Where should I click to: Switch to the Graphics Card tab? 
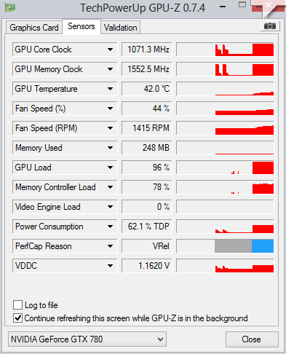coord(34,28)
